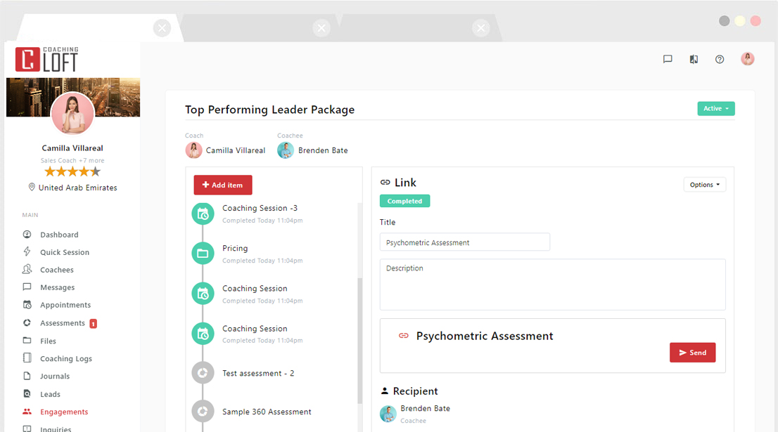This screenshot has width=778, height=432.
Task: Select the Leads sidebar icon
Action: 25,394
